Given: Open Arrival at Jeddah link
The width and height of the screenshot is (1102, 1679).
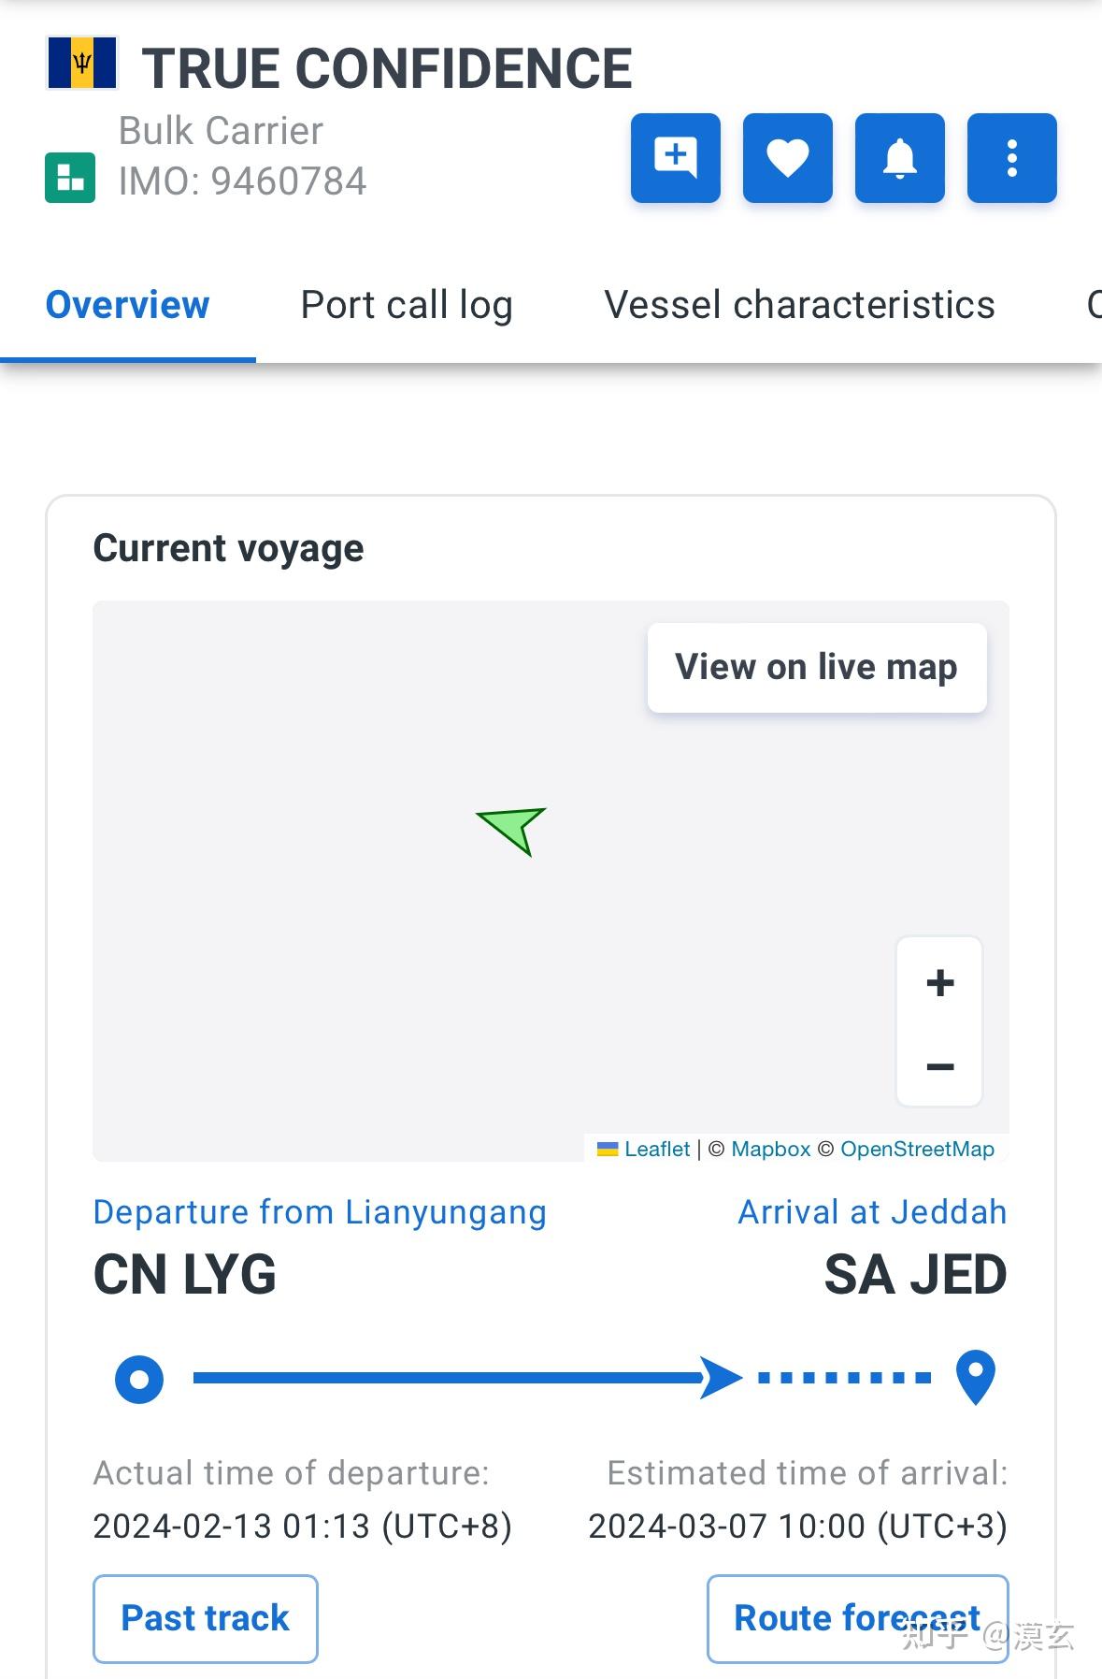Looking at the screenshot, I should (872, 1212).
